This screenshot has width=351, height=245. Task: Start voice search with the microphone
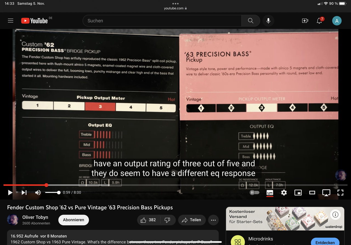268,21
